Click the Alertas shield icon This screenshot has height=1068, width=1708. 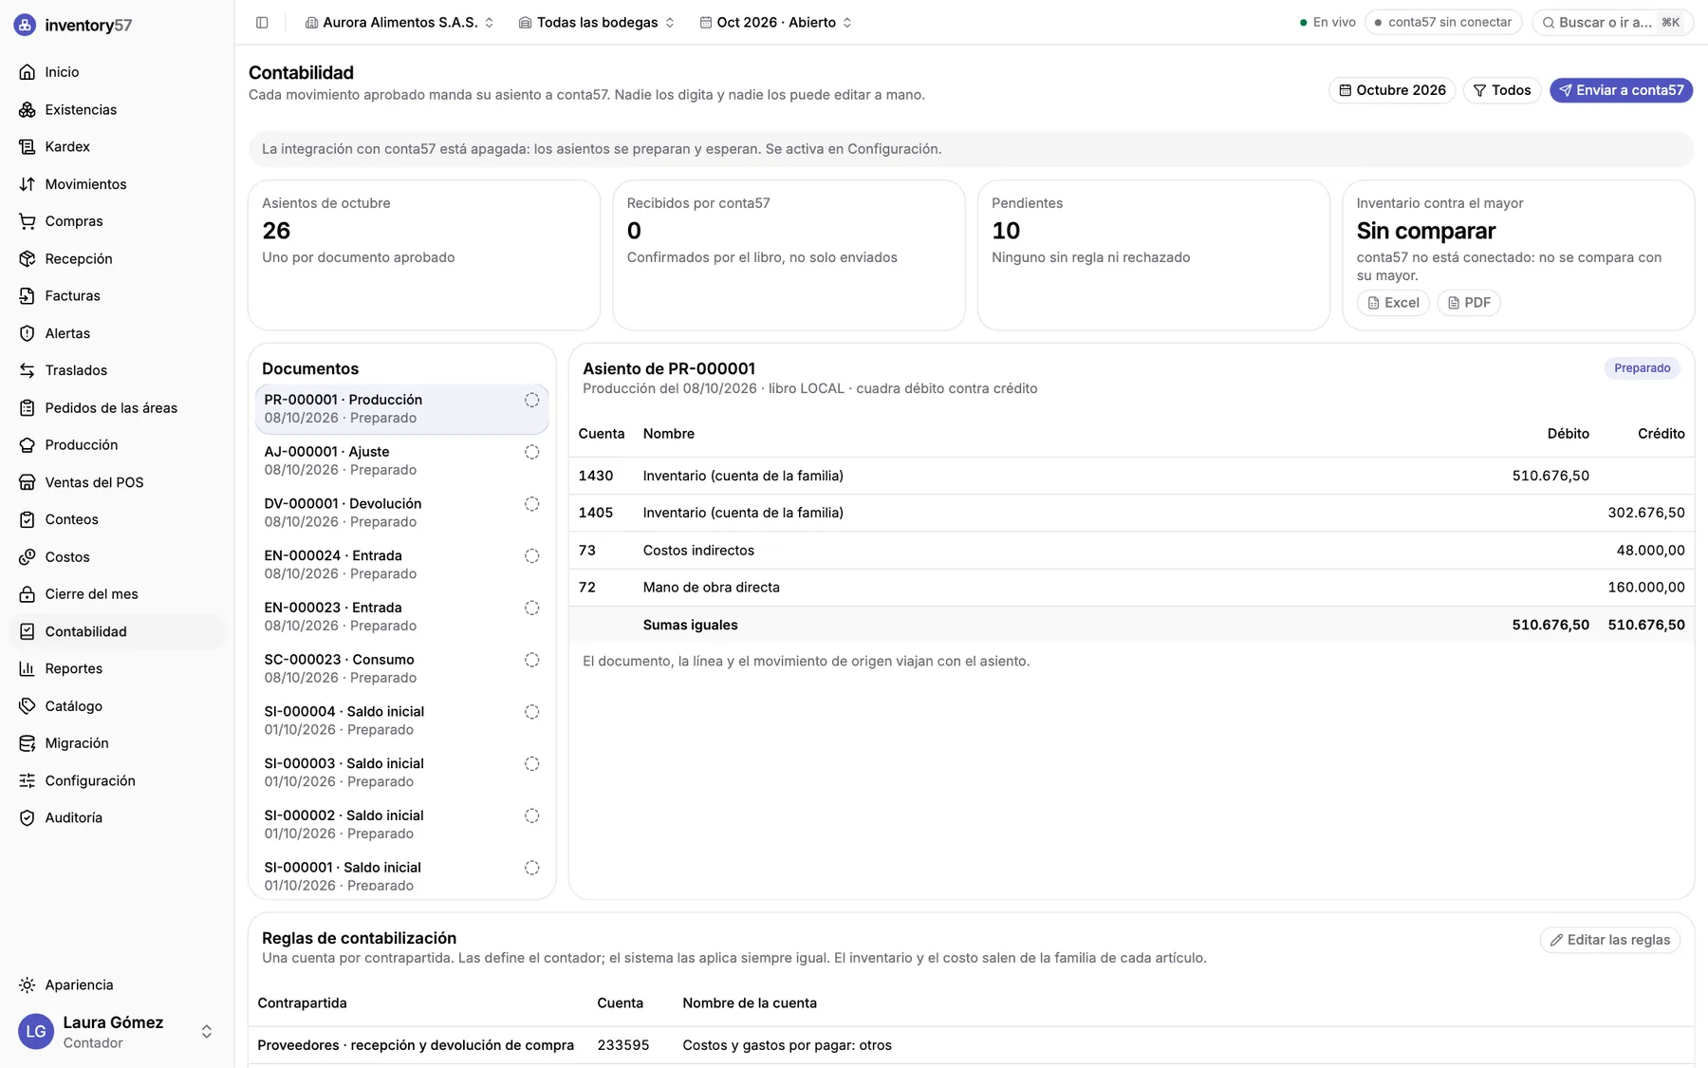click(28, 333)
